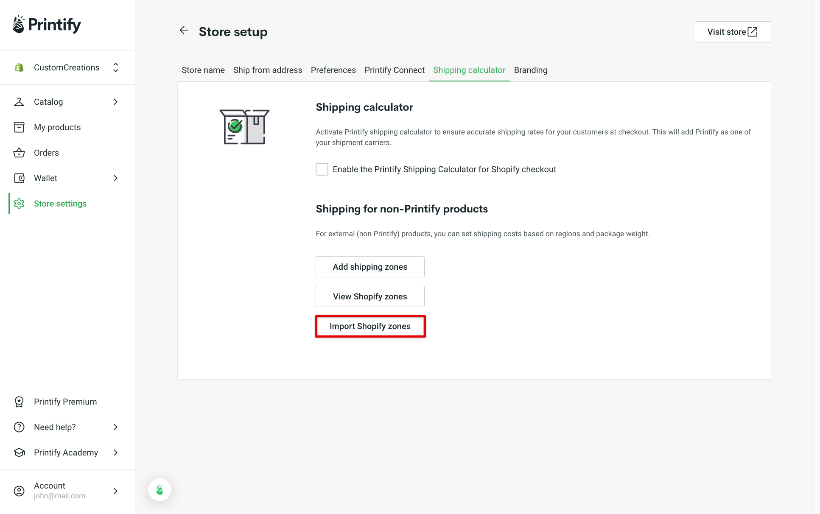Click the shipping box illustration
820x514 pixels.
point(244,127)
